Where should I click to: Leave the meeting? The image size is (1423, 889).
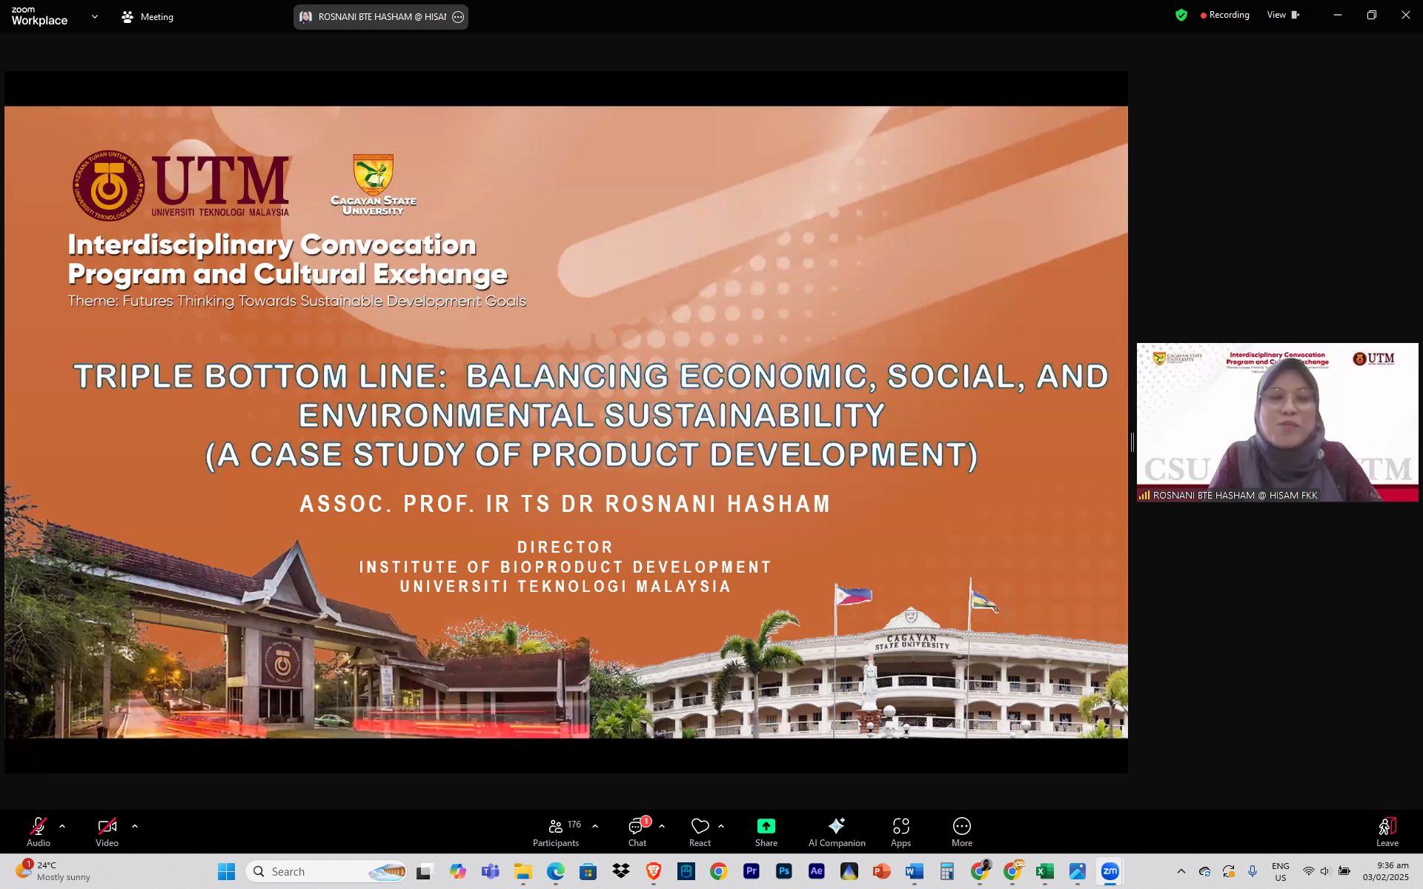click(x=1387, y=832)
